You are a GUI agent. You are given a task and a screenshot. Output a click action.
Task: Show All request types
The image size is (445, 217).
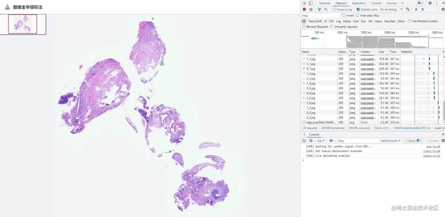pyautogui.click(x=304, y=21)
